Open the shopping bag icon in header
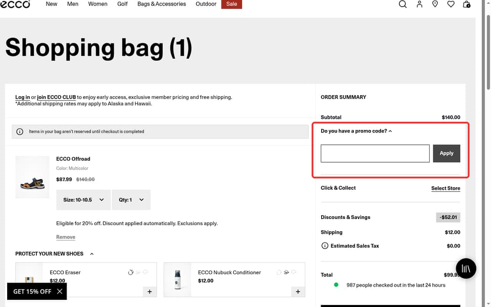 466,4
